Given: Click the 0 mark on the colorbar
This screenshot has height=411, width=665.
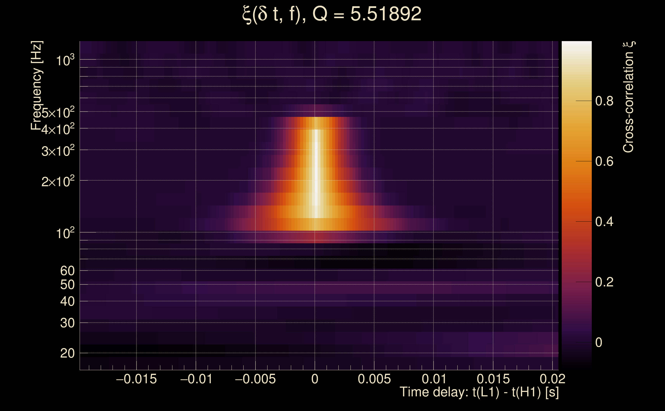Looking at the screenshot, I should (x=599, y=342).
